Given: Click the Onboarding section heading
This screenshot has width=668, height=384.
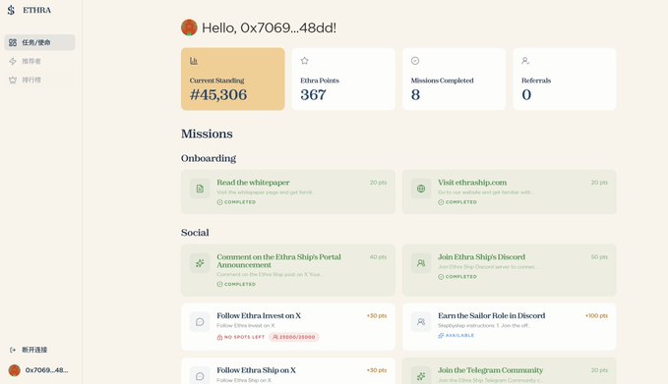Looking at the screenshot, I should [x=209, y=158].
